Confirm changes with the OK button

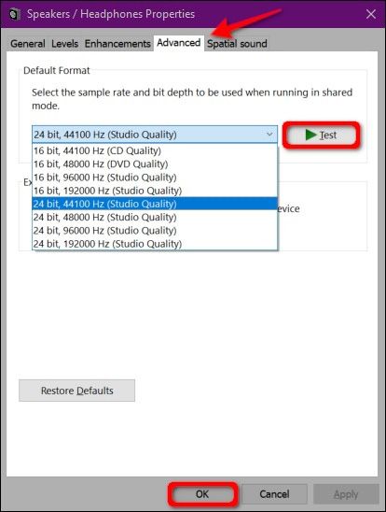(x=202, y=494)
